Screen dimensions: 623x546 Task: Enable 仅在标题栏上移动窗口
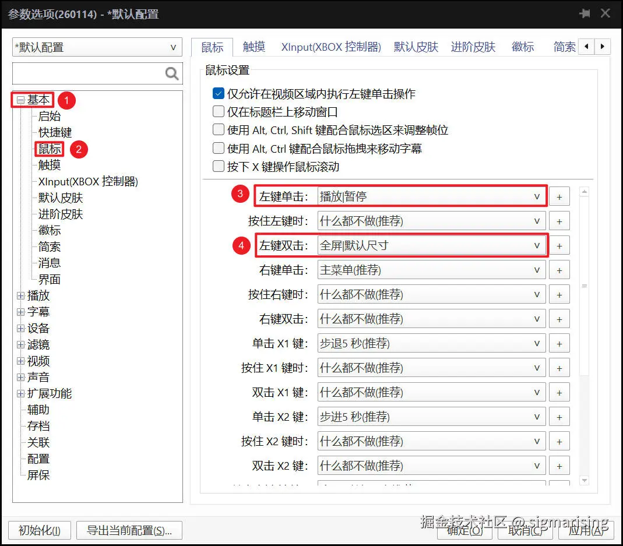tap(218, 109)
